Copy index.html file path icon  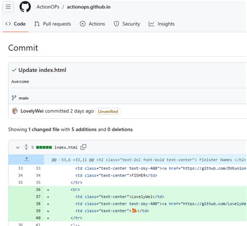pos(83,147)
